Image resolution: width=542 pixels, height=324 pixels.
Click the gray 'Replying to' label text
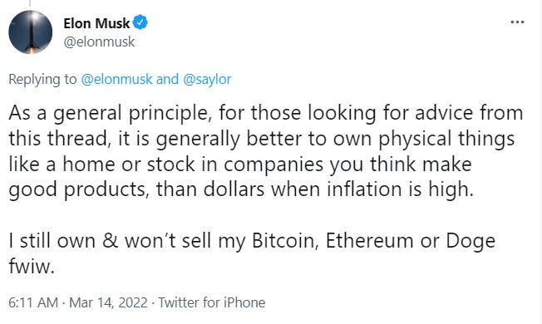point(42,79)
